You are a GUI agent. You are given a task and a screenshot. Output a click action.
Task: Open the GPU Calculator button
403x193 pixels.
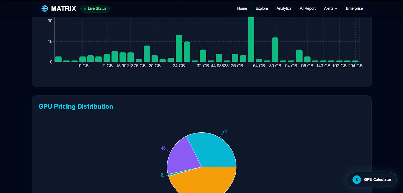point(372,180)
